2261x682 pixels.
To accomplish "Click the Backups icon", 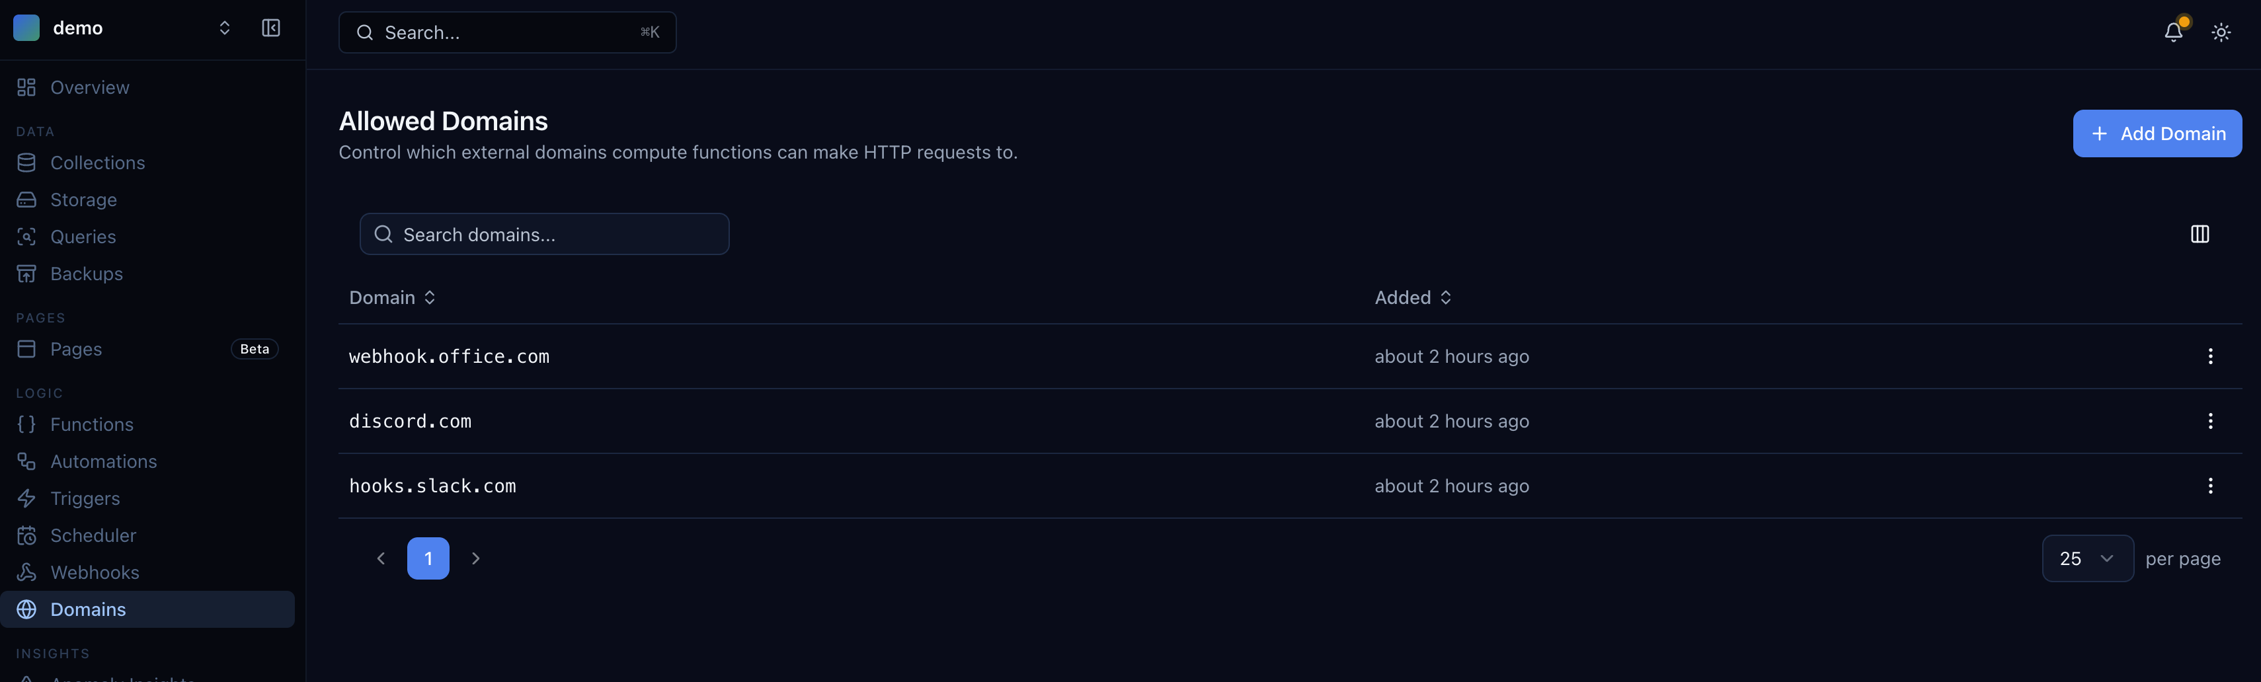I will click(x=26, y=273).
